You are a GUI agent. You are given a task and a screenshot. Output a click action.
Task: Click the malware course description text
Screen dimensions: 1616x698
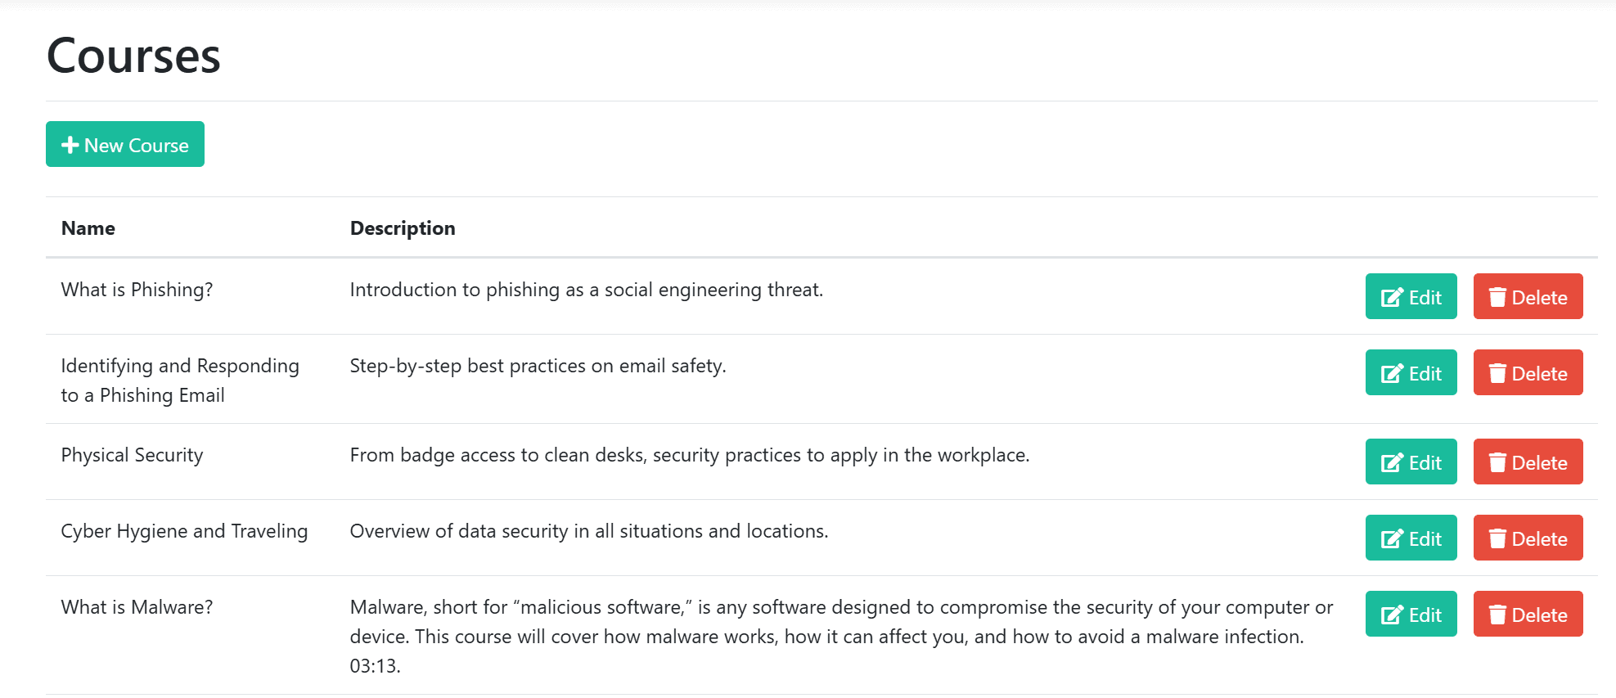click(x=826, y=636)
